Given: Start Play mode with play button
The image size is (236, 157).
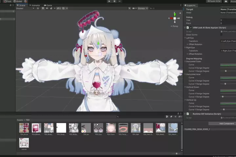Looking at the screenshot, I should click(109, 1).
